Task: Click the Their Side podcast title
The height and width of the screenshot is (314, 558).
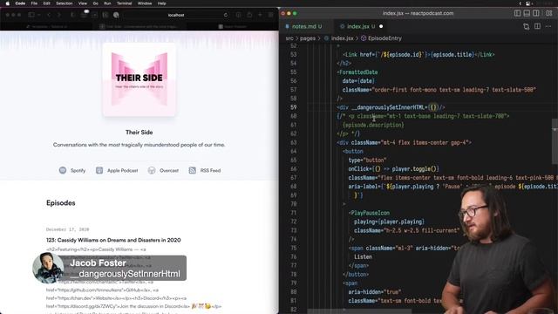Action: [139, 132]
